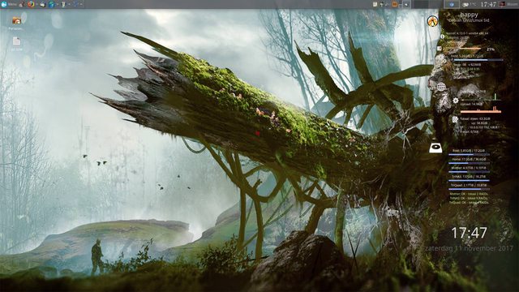Open the Menu launcher in the top panel
The width and height of the screenshot is (519, 292).
9,4
